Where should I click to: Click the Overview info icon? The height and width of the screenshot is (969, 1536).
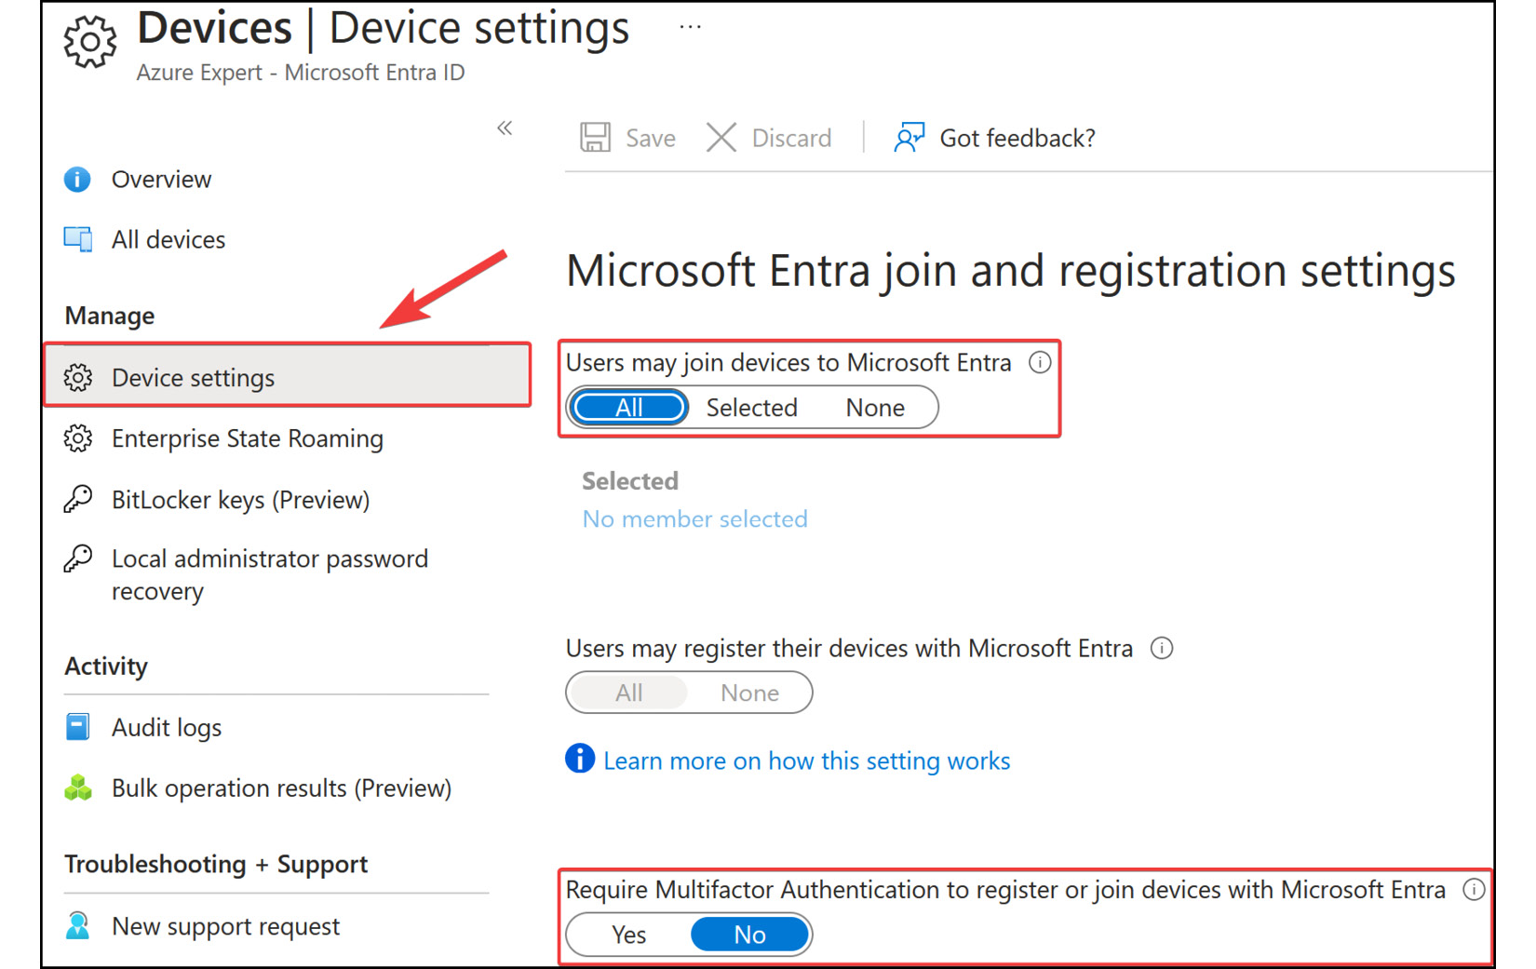[x=77, y=179]
